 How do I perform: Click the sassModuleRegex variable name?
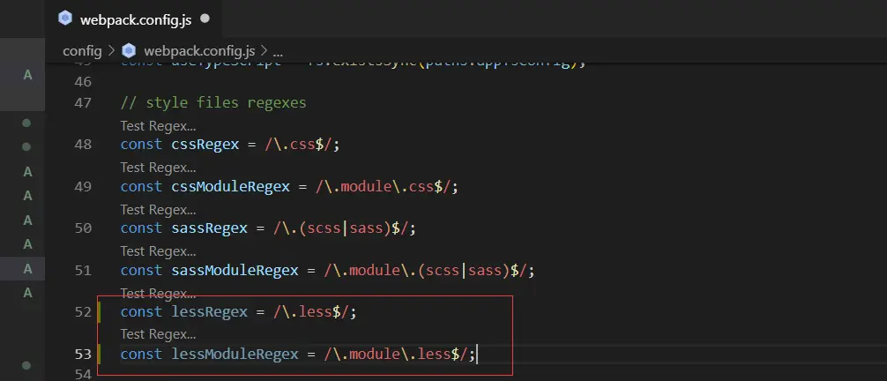point(235,270)
